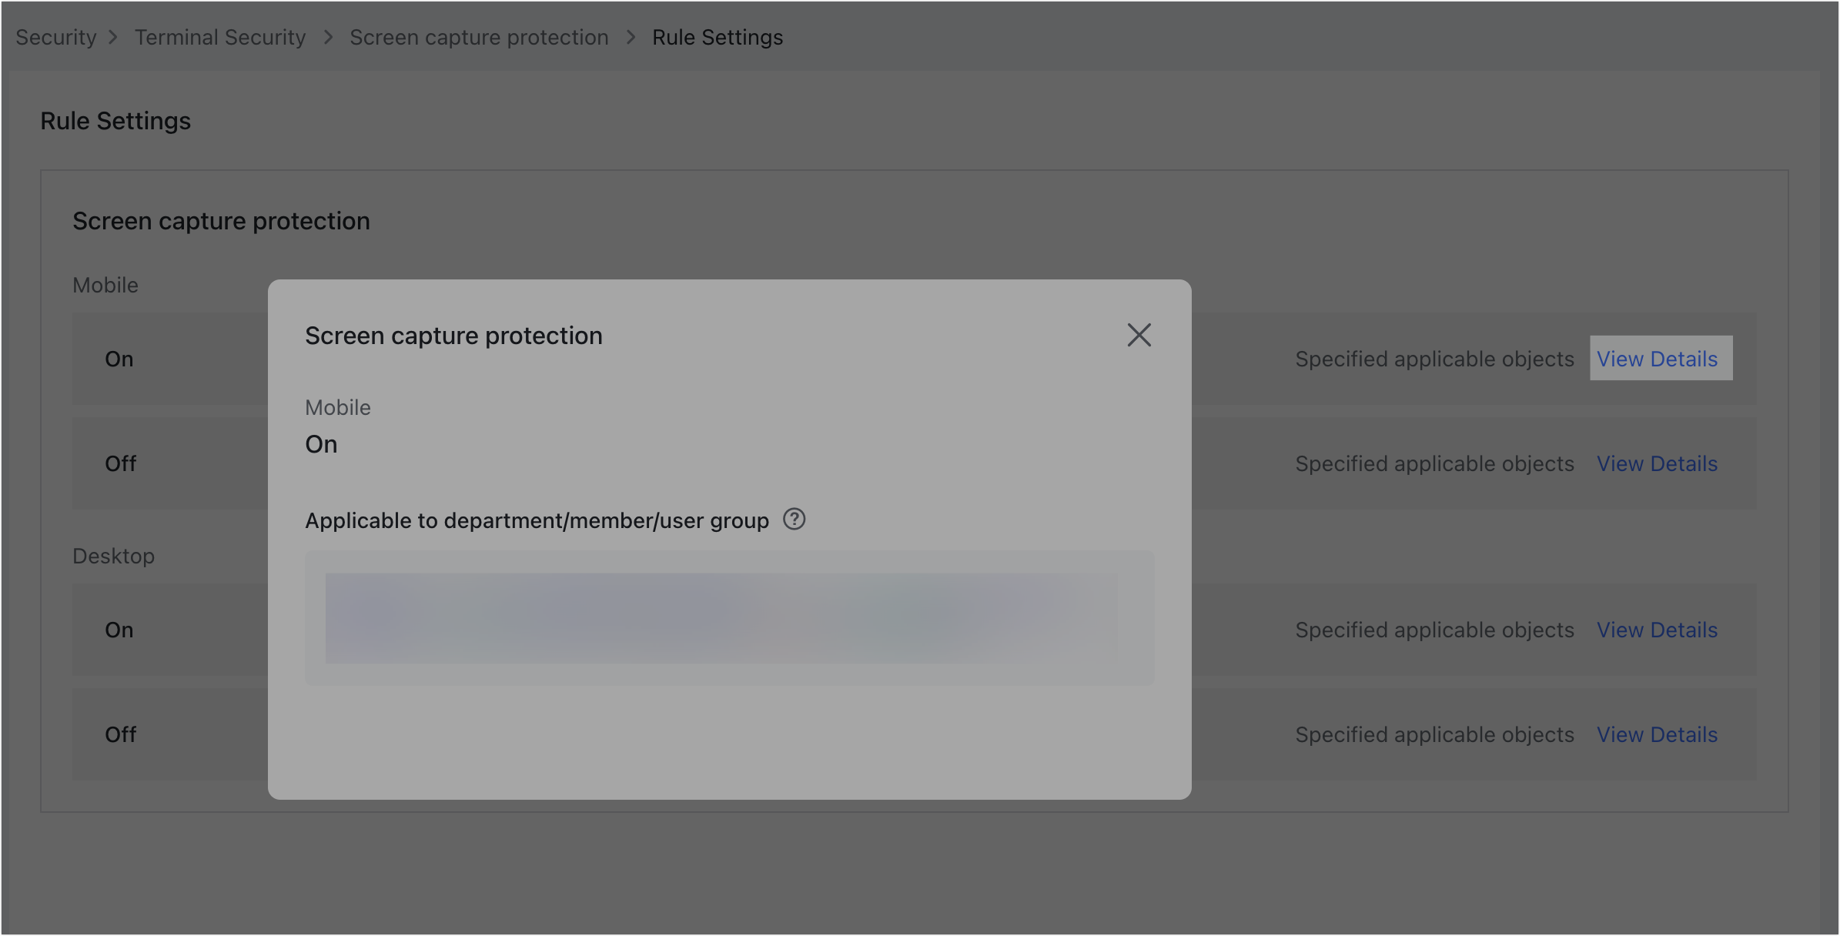Click the blurred applicable objects field

click(x=730, y=618)
